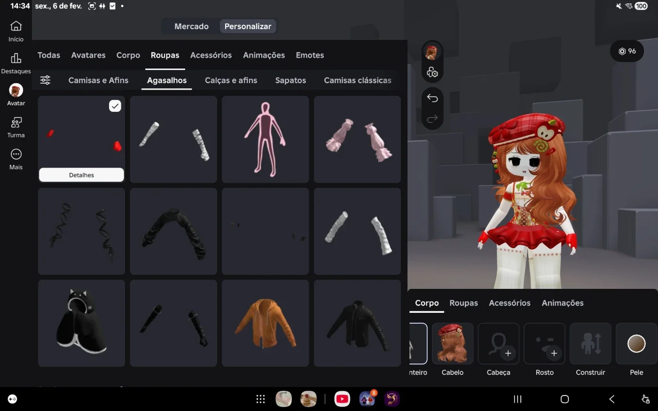
Task: Select the Acessórios top category
Action: tap(211, 55)
